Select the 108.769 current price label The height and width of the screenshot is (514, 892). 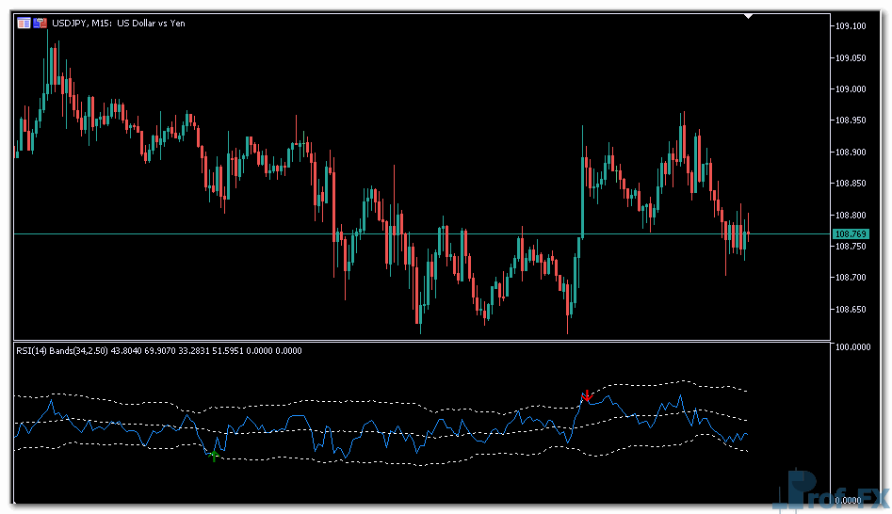851,233
